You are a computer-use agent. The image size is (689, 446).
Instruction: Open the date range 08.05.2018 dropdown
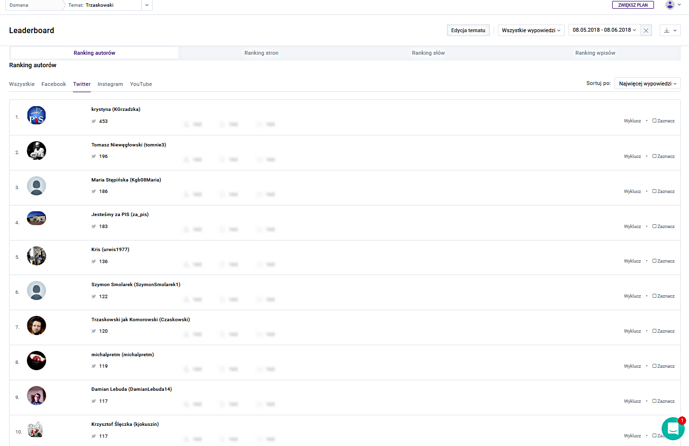(604, 30)
